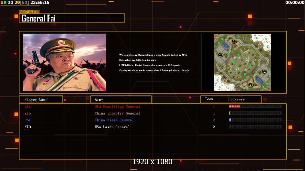
Task: Click XIO loading progress bar
Action: tap(255, 127)
